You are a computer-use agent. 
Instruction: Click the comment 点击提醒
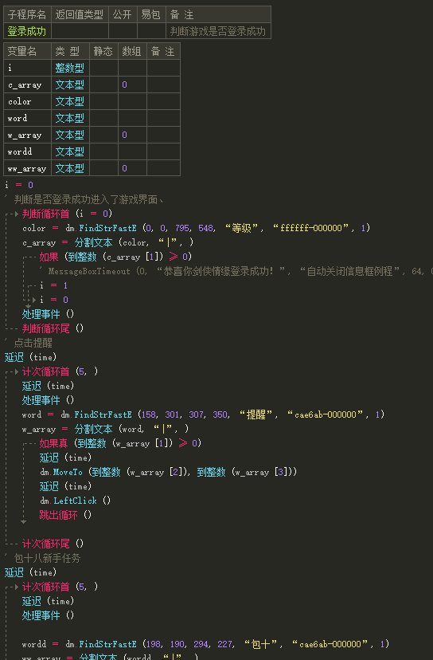pos(33,343)
